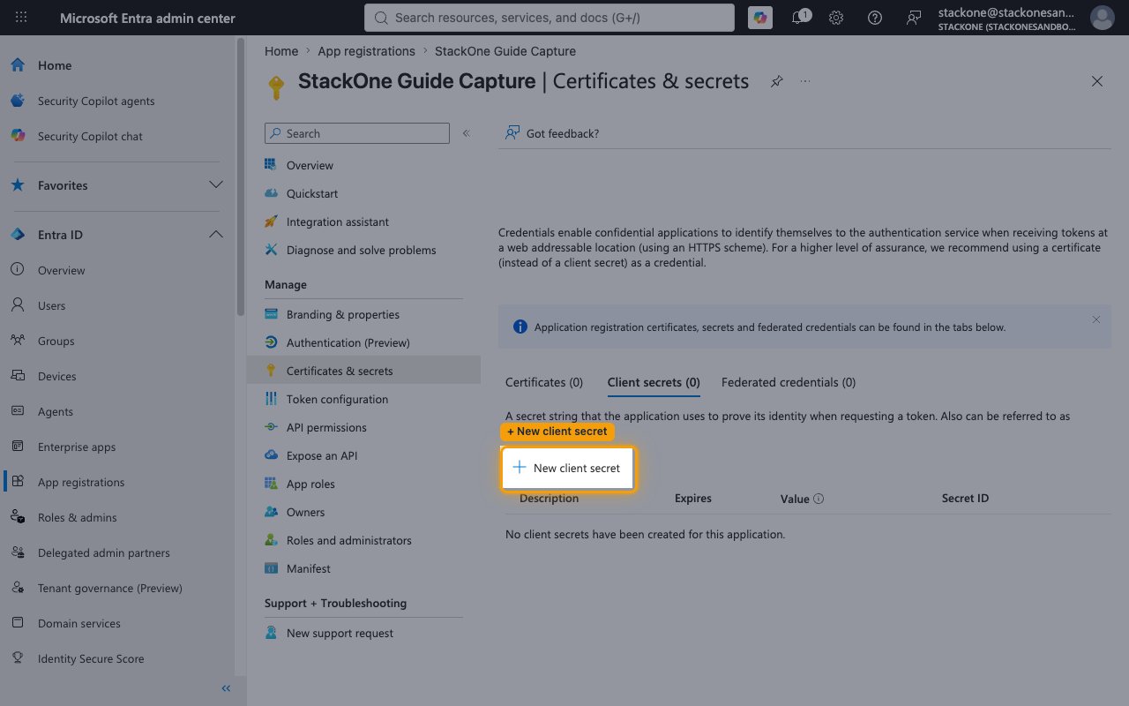Pin the Certificates & secrets page

click(x=776, y=81)
